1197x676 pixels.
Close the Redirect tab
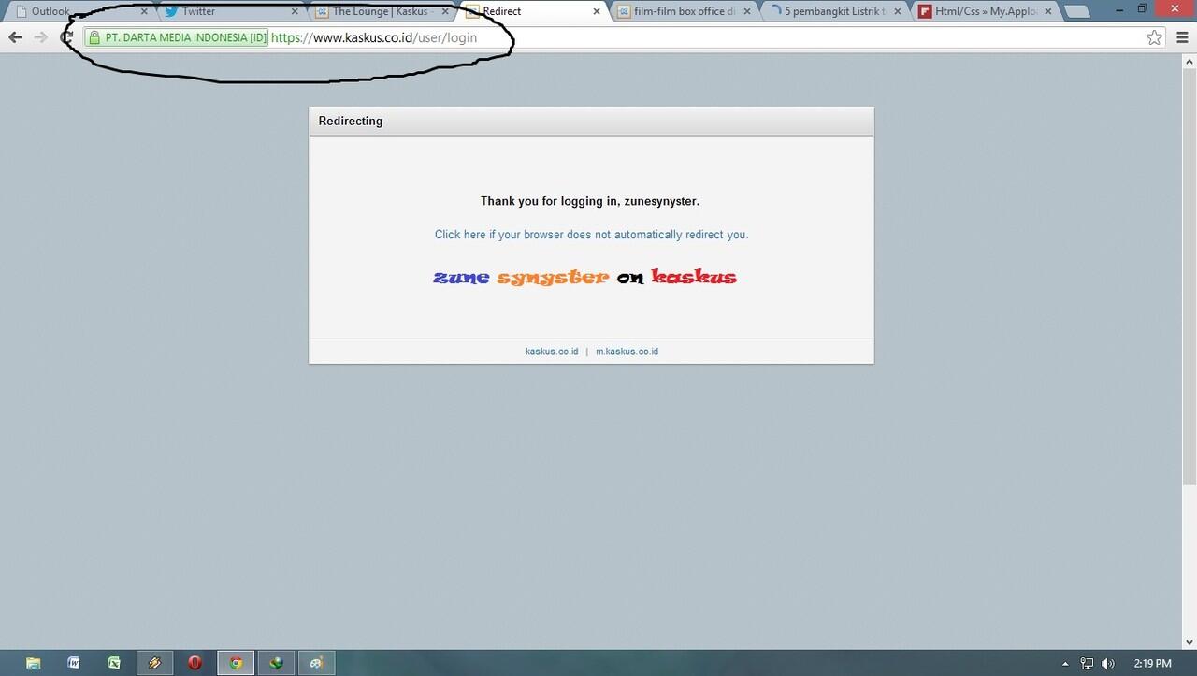[597, 11]
